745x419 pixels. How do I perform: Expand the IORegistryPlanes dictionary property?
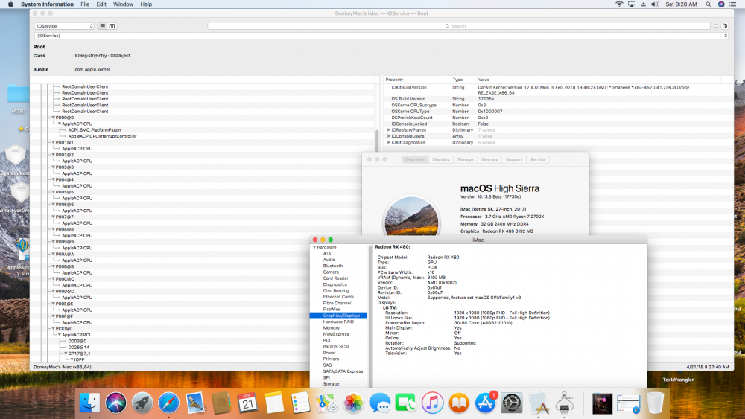click(389, 130)
